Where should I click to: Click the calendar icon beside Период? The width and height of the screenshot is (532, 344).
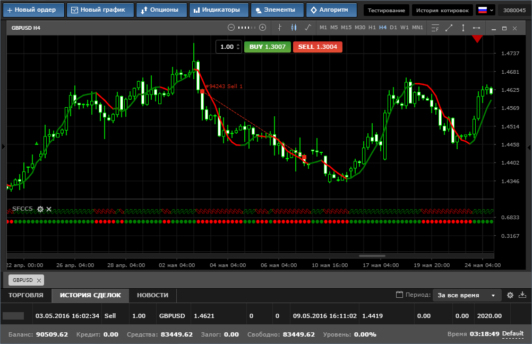click(399, 295)
